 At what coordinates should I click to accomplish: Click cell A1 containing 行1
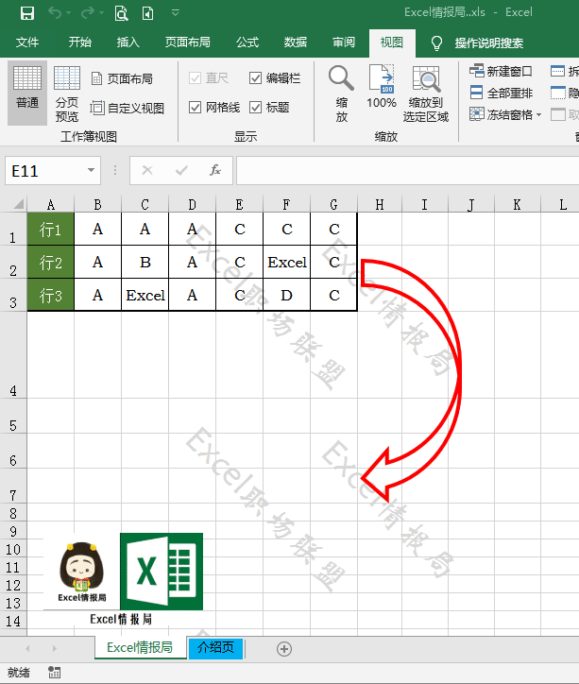point(51,229)
